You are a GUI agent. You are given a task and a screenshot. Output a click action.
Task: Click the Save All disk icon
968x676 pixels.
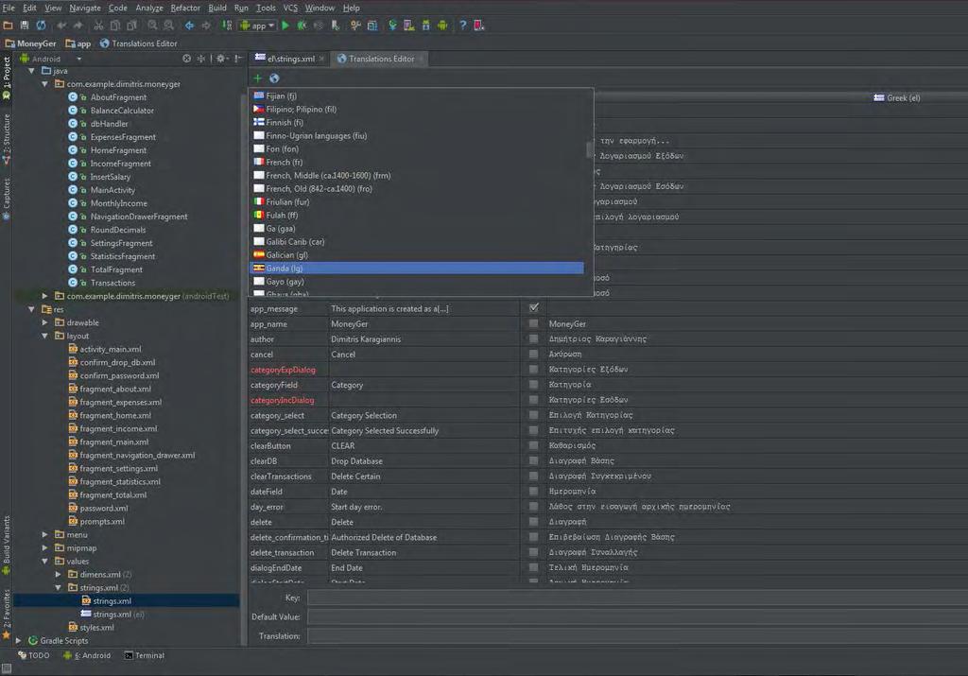pos(25,26)
